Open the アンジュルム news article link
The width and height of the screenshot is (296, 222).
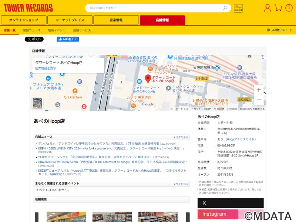pyautogui.click(x=99, y=144)
